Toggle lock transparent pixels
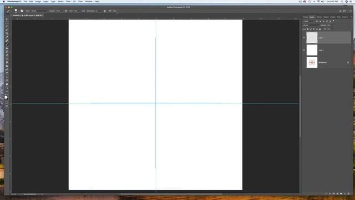 (x=307, y=29)
